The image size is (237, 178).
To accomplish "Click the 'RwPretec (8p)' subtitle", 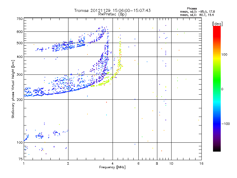I will click(x=112, y=14).
